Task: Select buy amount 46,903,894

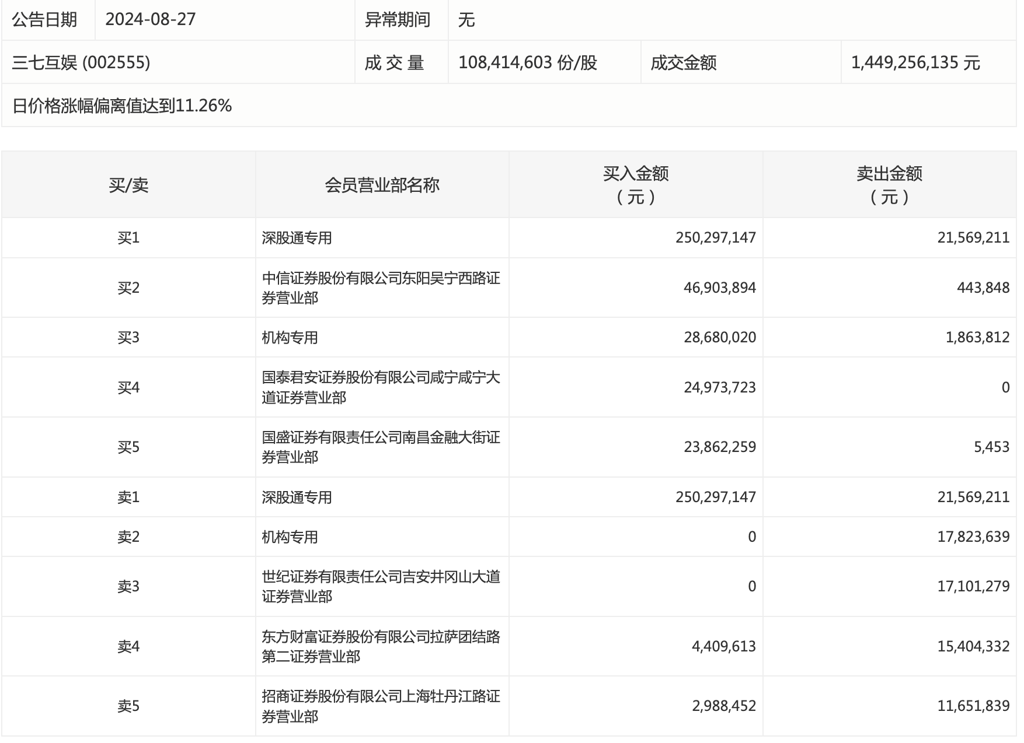Action: tap(720, 288)
